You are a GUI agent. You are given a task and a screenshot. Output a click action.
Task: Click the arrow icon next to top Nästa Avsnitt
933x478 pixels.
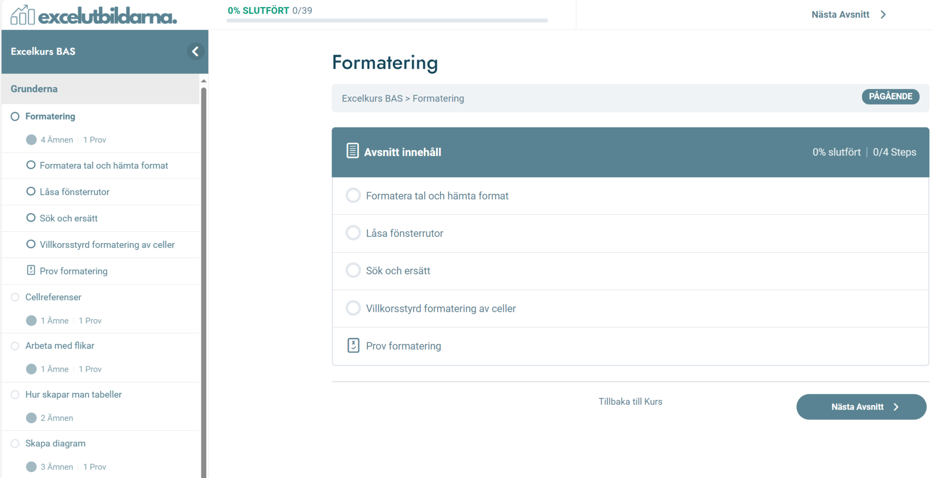[x=883, y=15]
